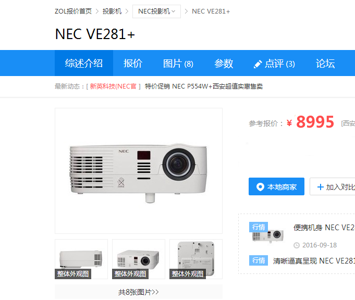Click the first 行情 tag badge

point(259,227)
